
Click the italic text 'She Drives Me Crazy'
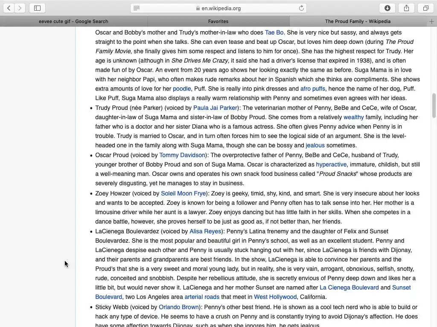[200, 60]
